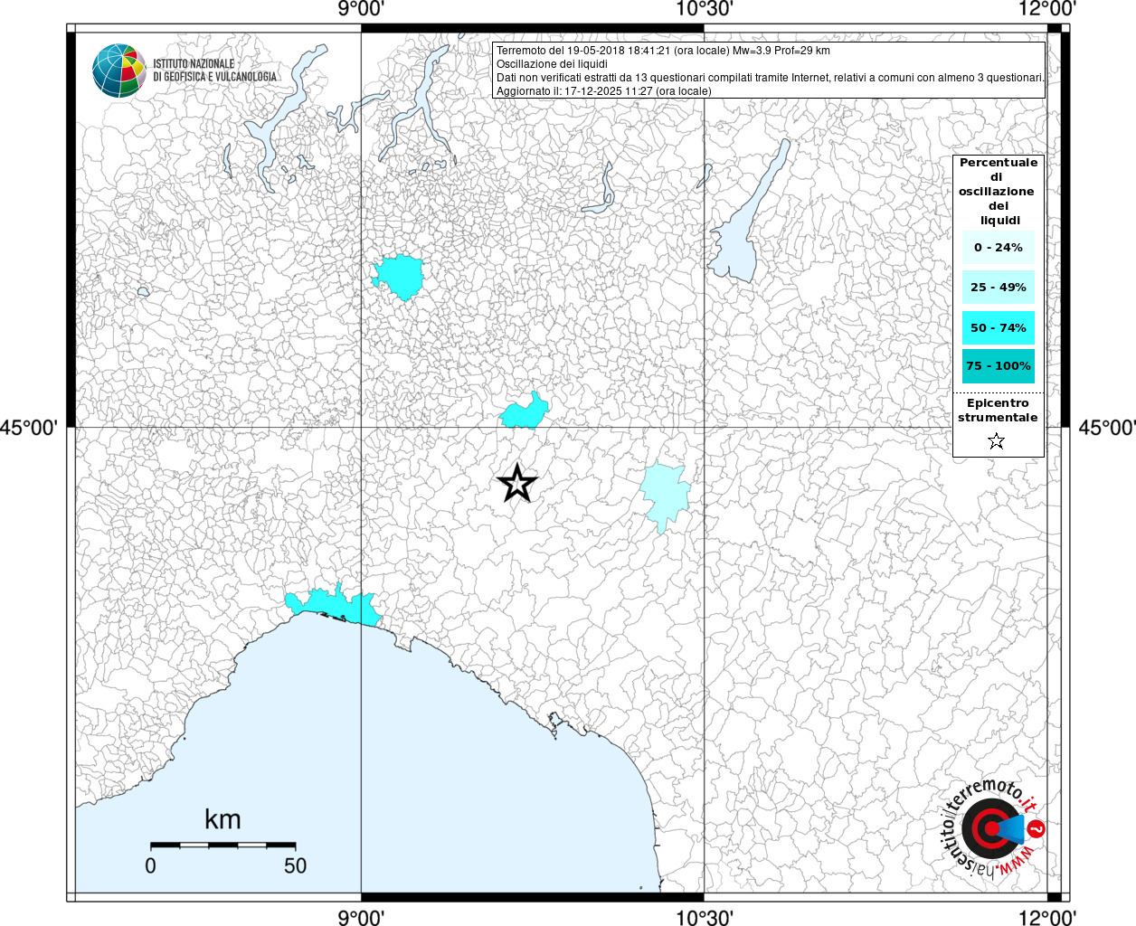This screenshot has height=926, width=1136.
Task: Click the 45°00' latitude label on left
Action: pos(28,427)
